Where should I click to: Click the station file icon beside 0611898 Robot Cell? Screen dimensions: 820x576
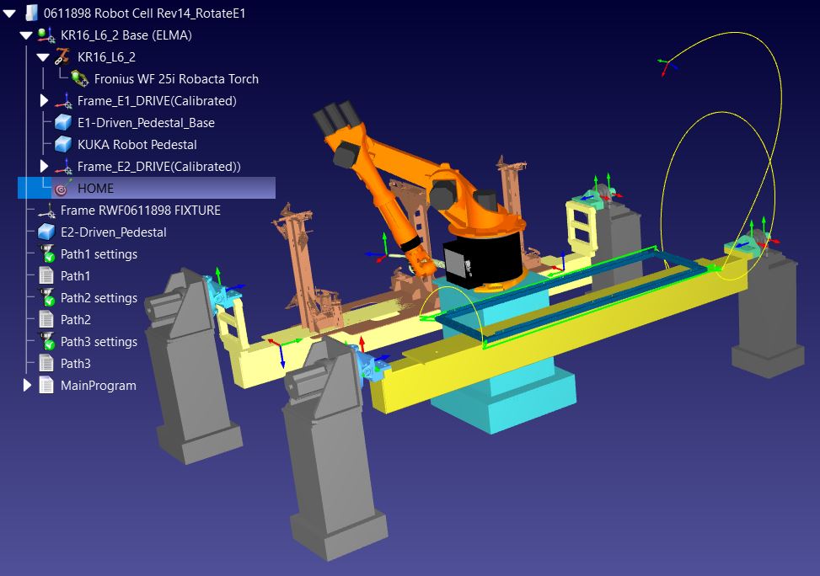(30, 13)
